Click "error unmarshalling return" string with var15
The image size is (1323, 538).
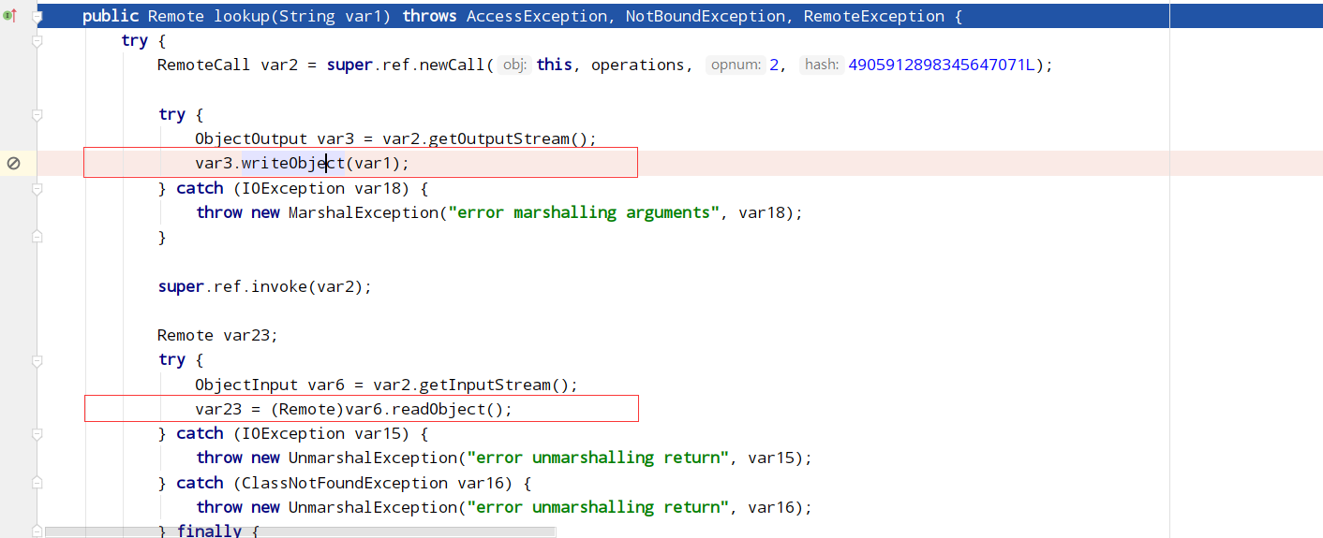[599, 458]
